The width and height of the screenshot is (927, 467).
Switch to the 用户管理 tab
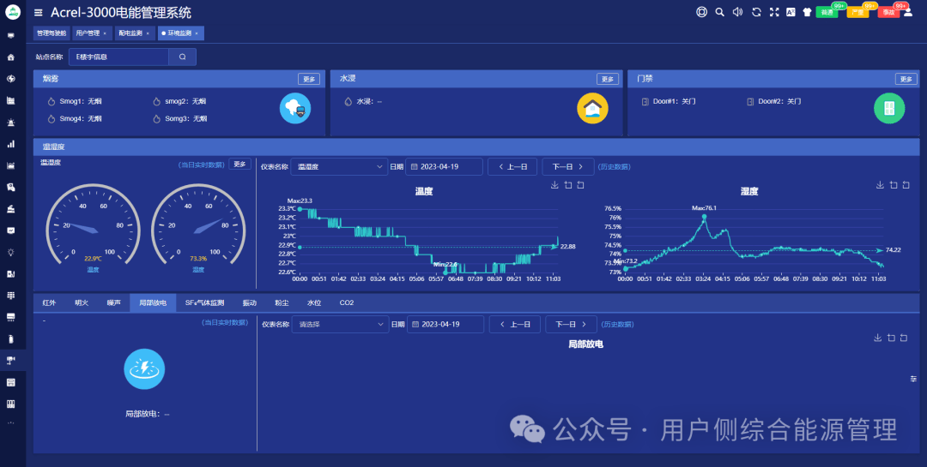[91, 33]
